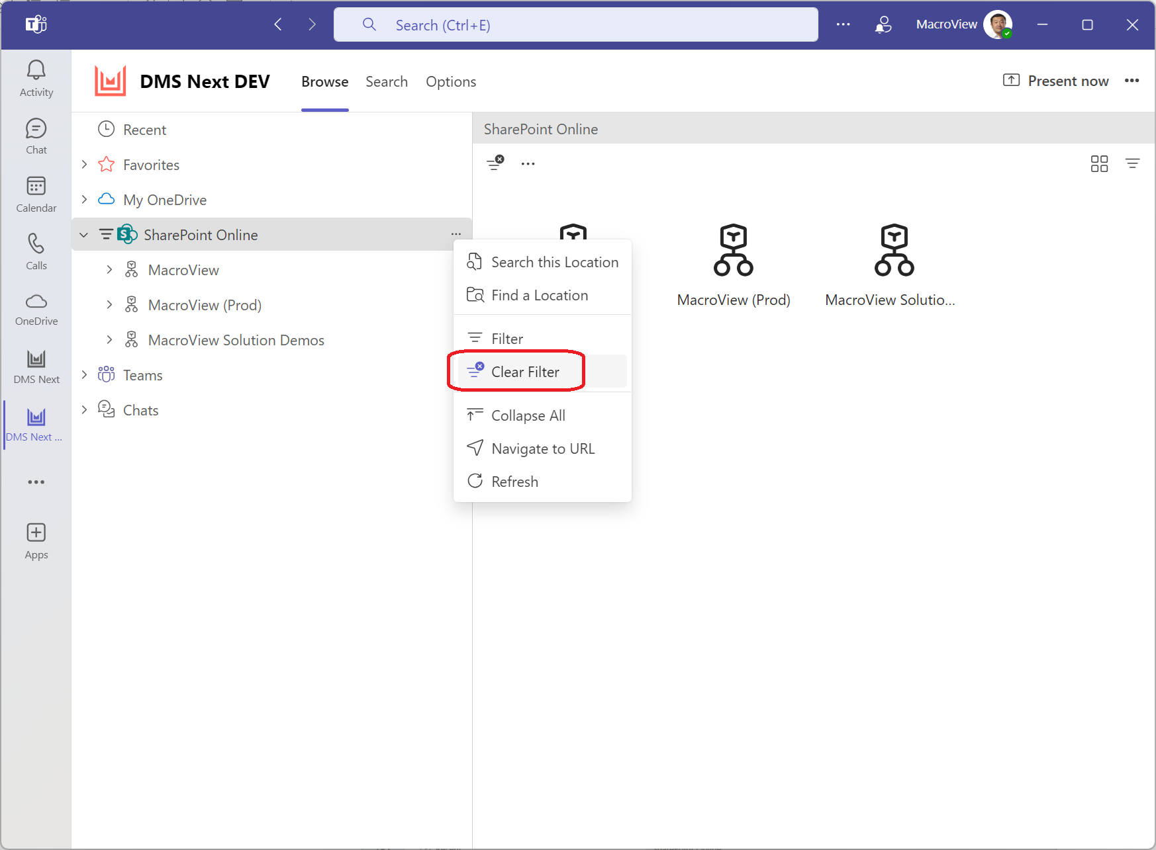Go back with the back arrow
This screenshot has height=850, width=1156.
278,24
